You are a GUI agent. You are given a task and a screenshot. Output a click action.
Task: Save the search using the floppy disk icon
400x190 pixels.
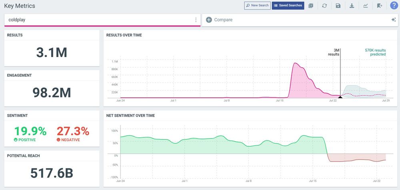[x=338, y=6]
